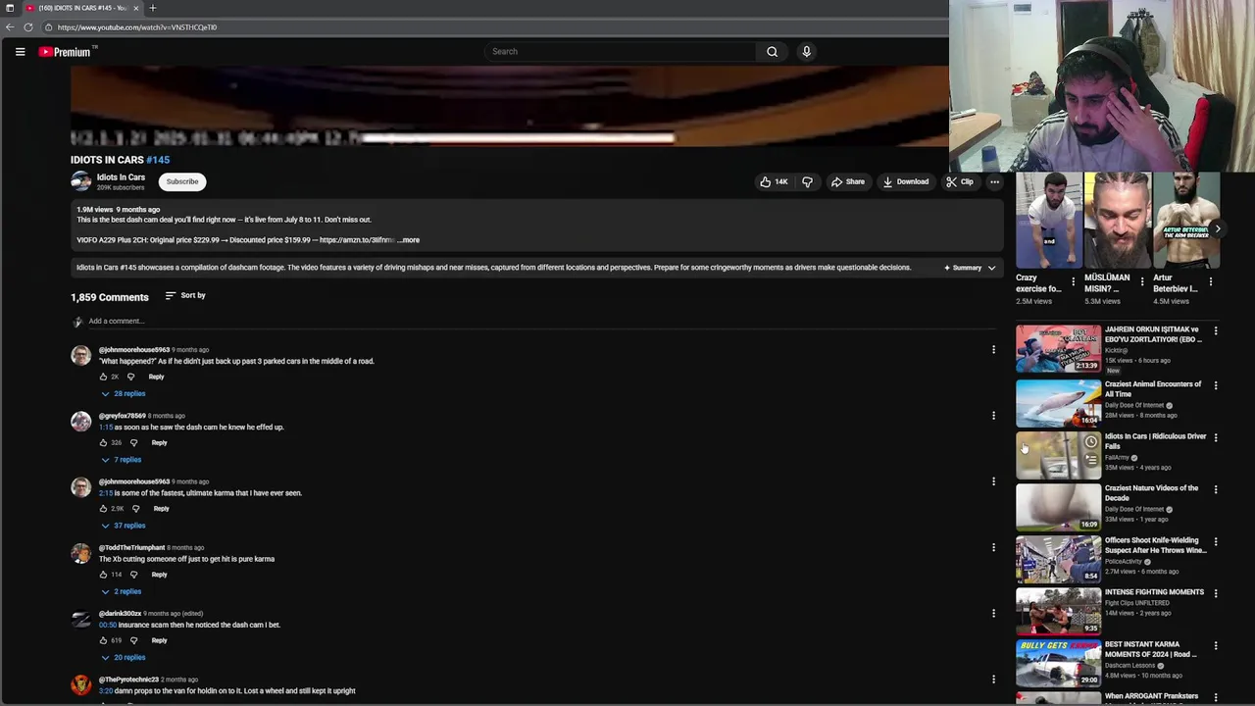Open Sort by comments dropdown
Image resolution: width=1255 pixels, height=706 pixels.
coord(185,295)
